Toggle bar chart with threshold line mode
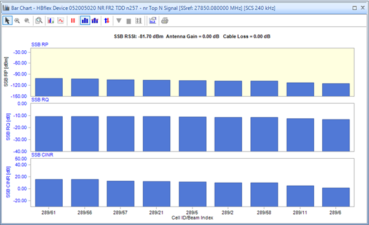Image resolution: width=369 pixels, height=225 pixels. point(95,21)
